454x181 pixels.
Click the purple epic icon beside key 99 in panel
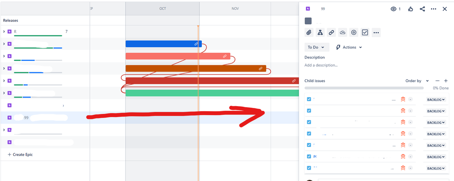click(x=308, y=9)
